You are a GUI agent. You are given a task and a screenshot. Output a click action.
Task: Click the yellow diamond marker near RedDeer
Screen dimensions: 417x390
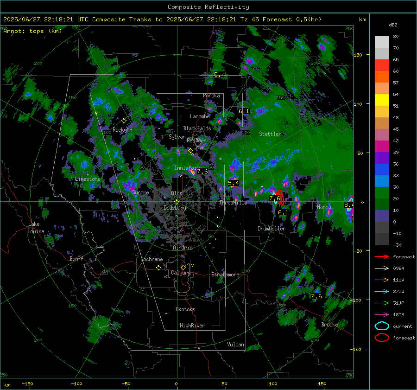[190, 151]
